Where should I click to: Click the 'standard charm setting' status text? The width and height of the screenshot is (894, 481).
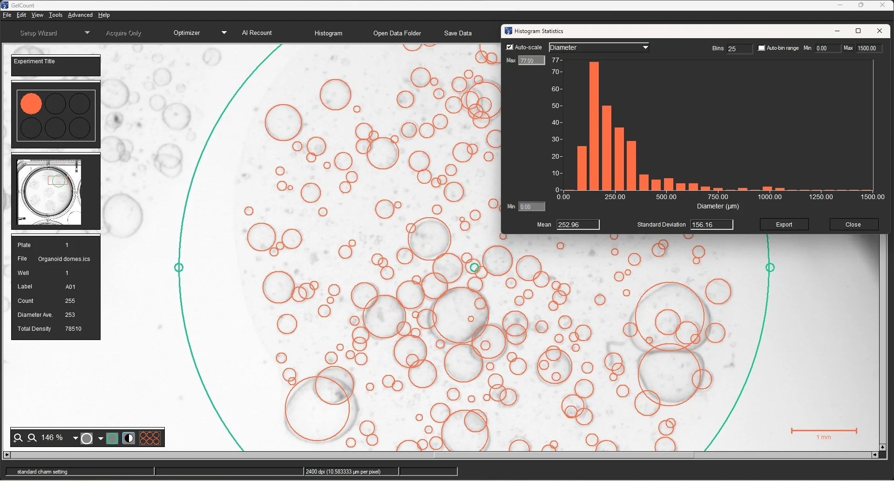pyautogui.click(x=42, y=472)
